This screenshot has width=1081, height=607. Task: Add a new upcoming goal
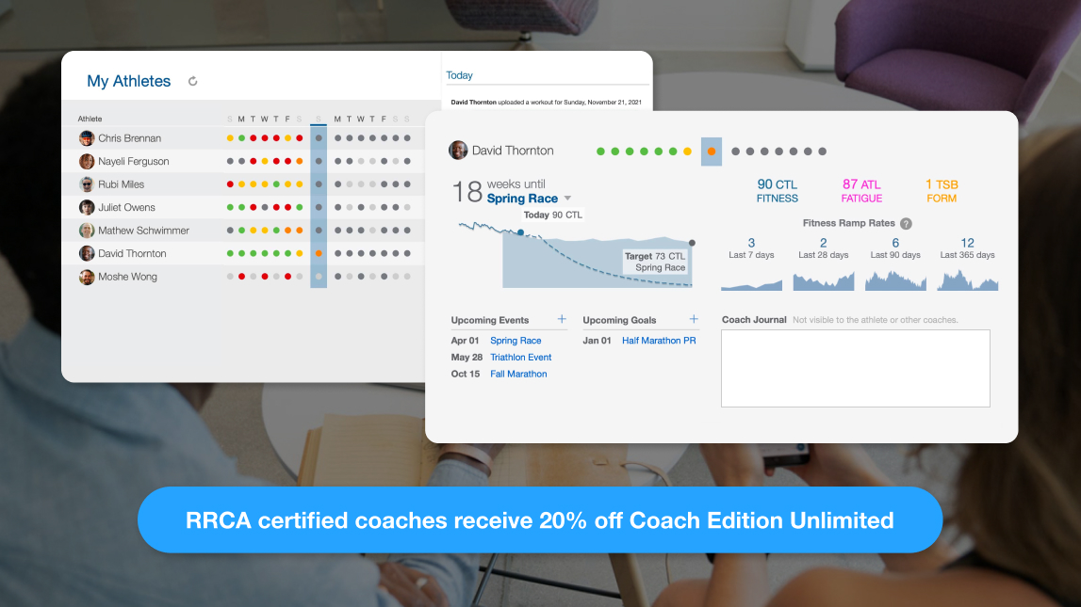click(x=694, y=319)
